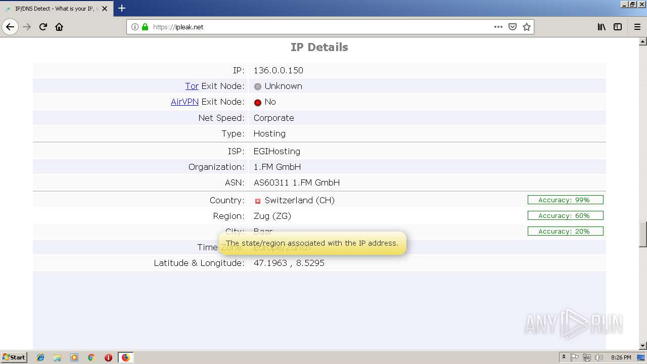Open the volume speaker tray icon
This screenshot has height=364, width=647.
coord(599,357)
